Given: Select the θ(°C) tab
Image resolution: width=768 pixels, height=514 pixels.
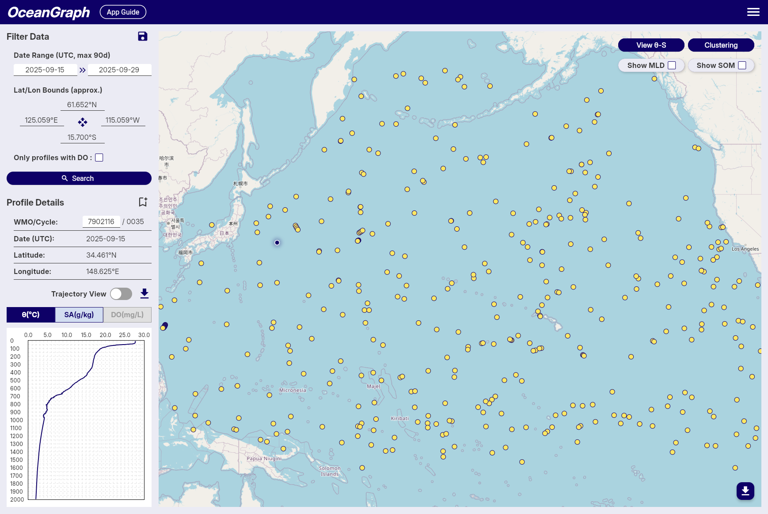Looking at the screenshot, I should [x=31, y=315].
